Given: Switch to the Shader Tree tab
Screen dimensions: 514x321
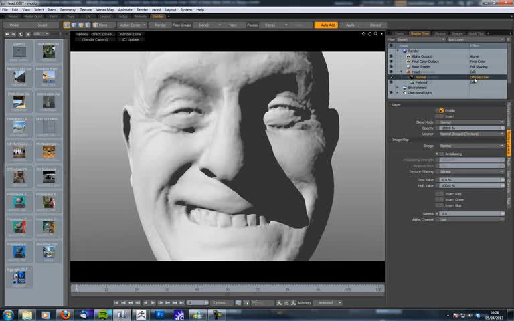Looking at the screenshot, I should point(419,33).
